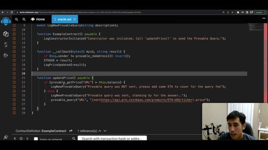Viewport: 268px width, 150px height.
Task: Zoom out the editor font
Action: (16, 20)
